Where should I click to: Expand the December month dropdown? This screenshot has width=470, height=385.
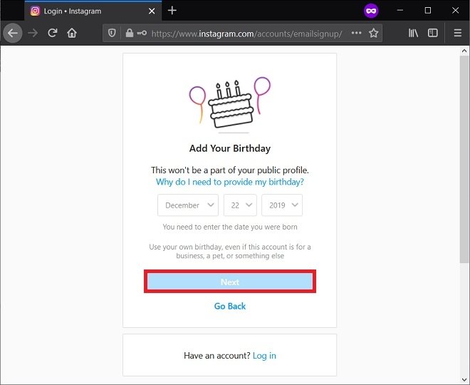[188, 205]
